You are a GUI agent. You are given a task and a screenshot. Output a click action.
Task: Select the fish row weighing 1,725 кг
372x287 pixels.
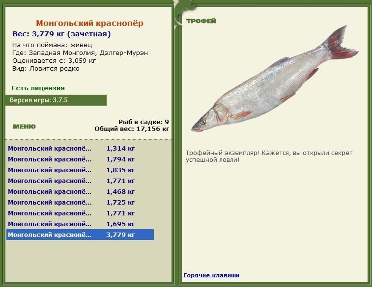(80, 203)
